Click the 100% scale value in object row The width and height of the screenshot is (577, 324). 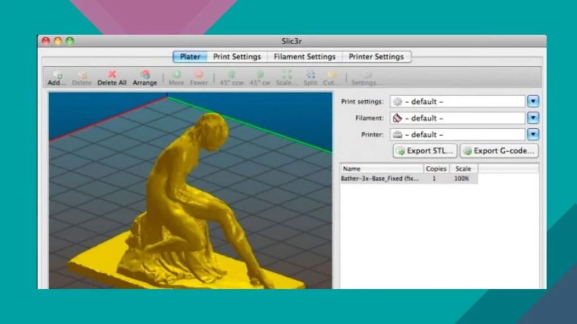461,178
